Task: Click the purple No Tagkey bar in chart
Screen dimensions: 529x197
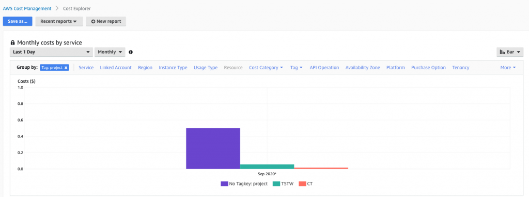Action: 213,148
